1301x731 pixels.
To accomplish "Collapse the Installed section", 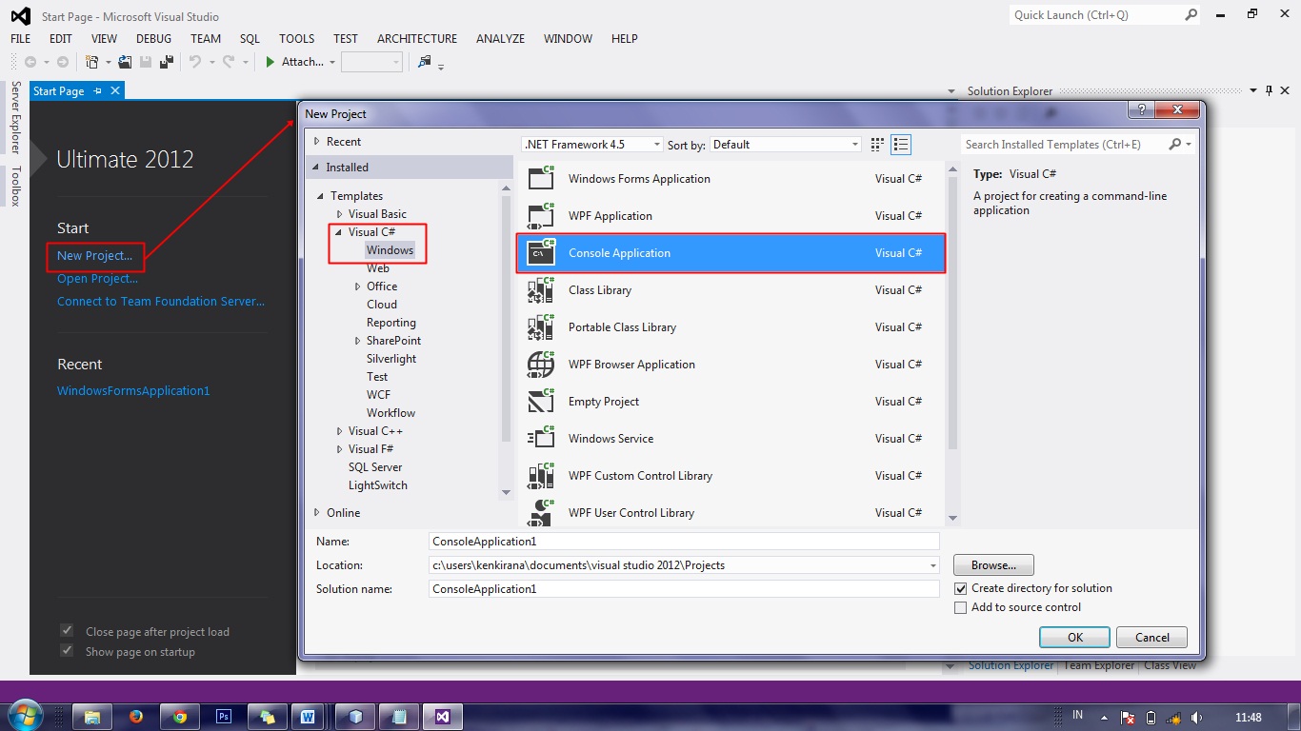I will click(x=317, y=168).
